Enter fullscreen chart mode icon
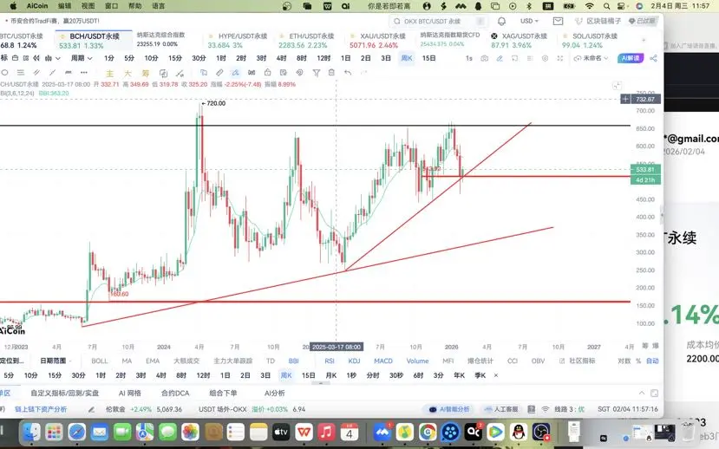Screen dimensions: 719x449 pos(560,58)
